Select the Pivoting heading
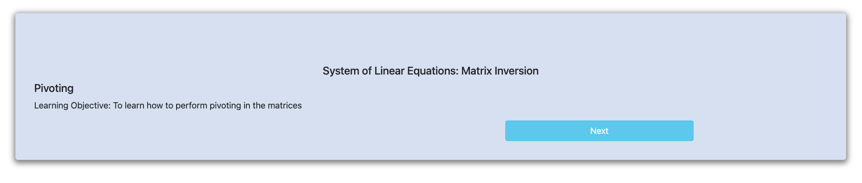The image size is (862, 183). click(54, 88)
